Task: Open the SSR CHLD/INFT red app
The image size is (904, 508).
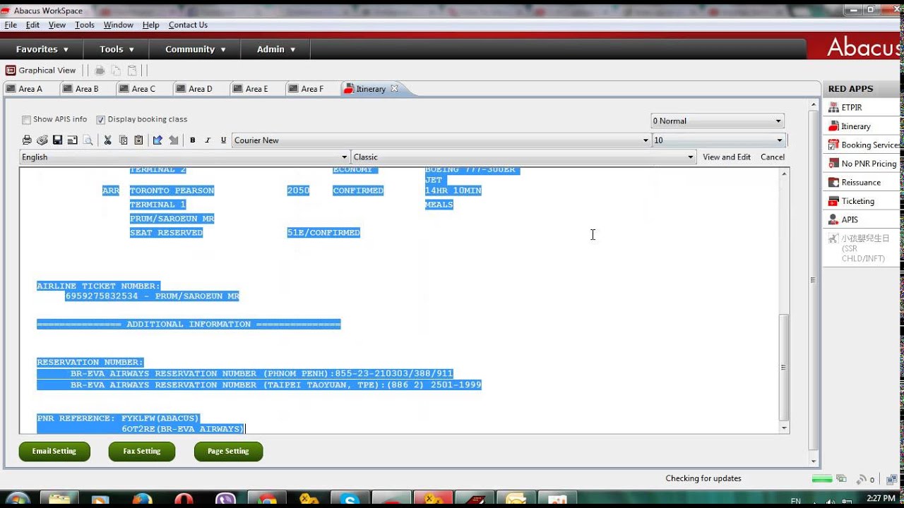Action: 861,248
